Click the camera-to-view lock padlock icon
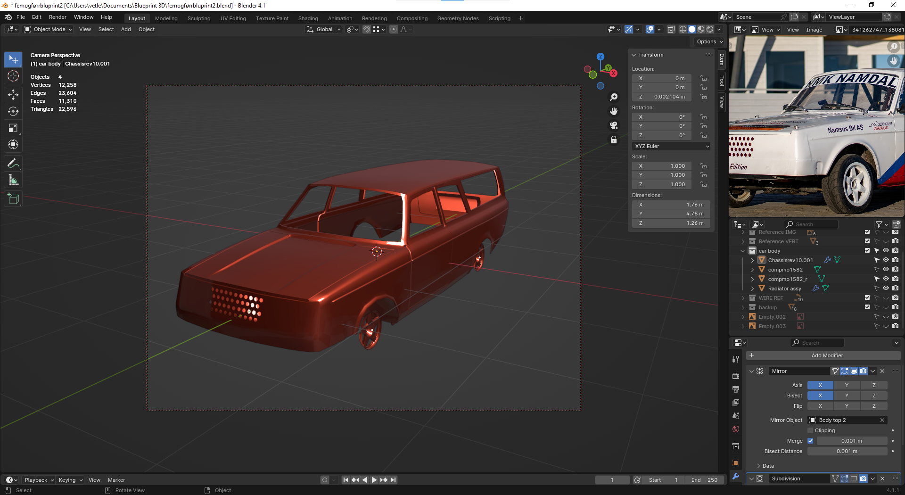905x495 pixels. [x=614, y=140]
